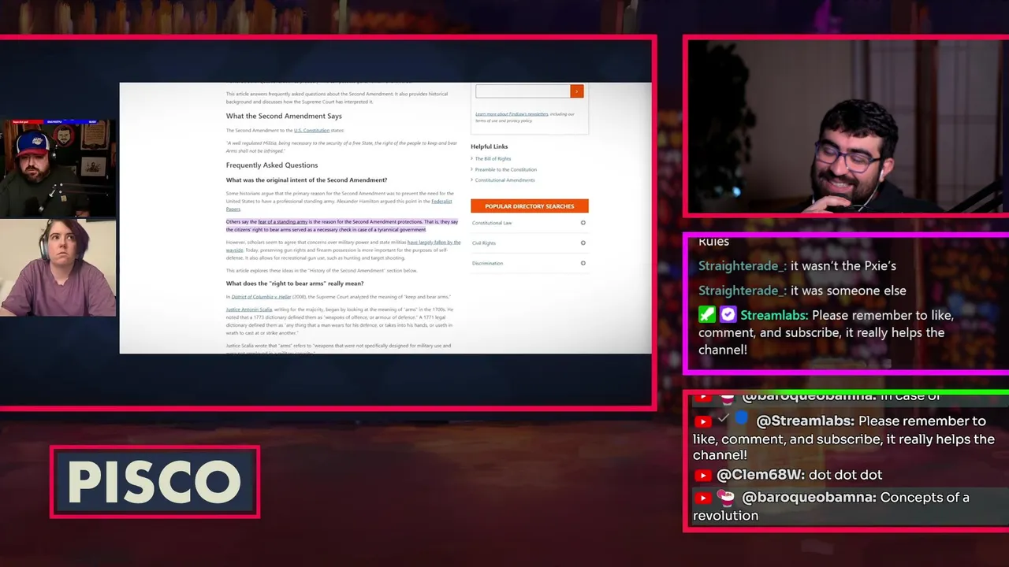Open 'Constitutional Amendments' helpful link

point(504,180)
